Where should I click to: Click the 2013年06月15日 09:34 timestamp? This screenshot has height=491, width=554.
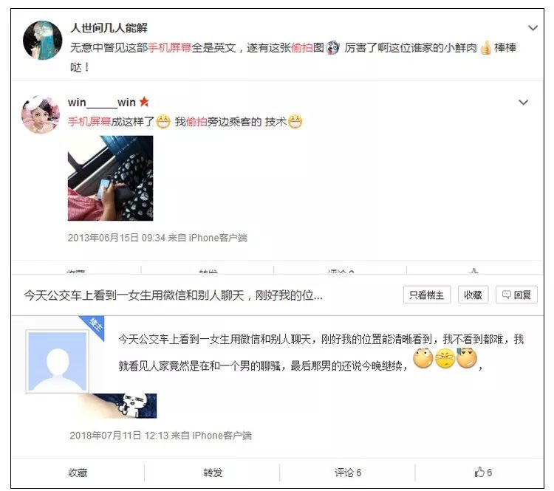click(x=117, y=238)
